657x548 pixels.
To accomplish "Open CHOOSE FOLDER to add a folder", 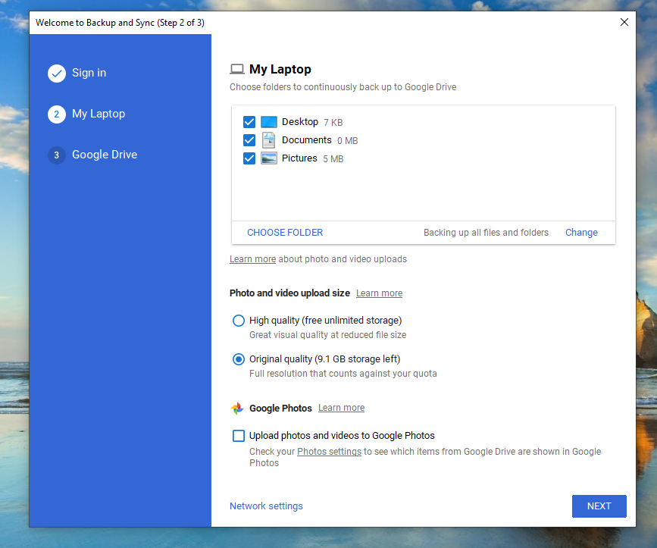I will tap(285, 233).
